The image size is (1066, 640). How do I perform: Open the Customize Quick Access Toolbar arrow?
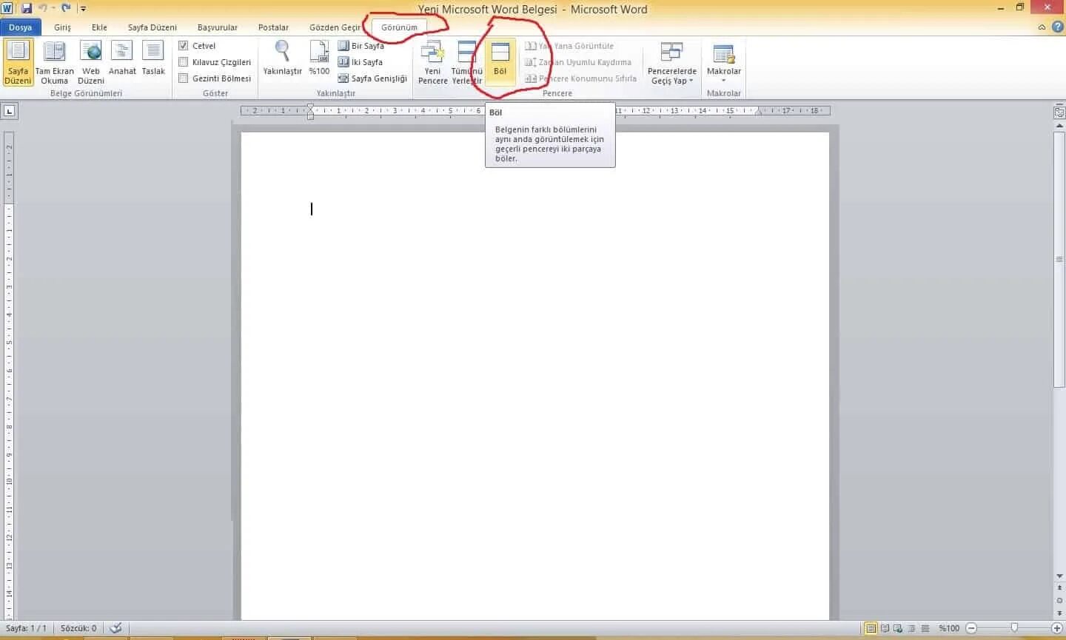click(83, 9)
